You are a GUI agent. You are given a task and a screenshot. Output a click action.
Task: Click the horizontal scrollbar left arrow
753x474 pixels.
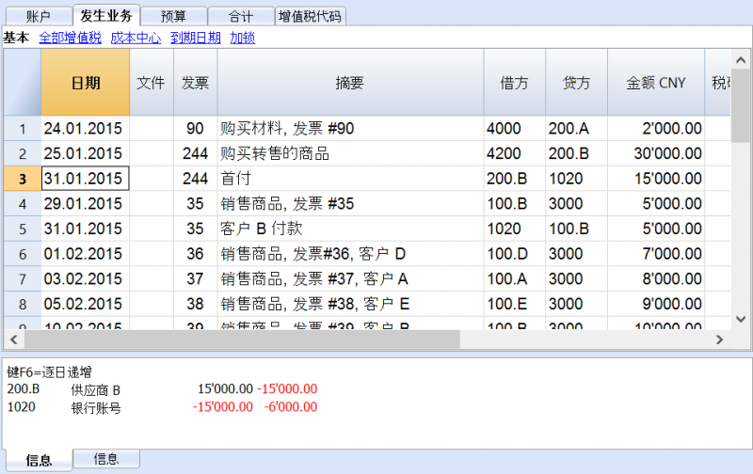(x=14, y=340)
